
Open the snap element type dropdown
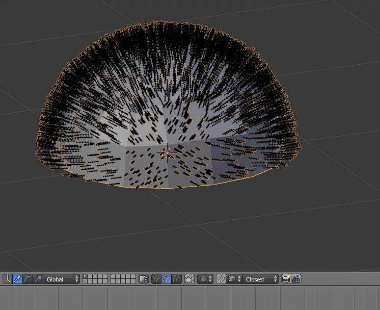pyautogui.click(x=234, y=279)
